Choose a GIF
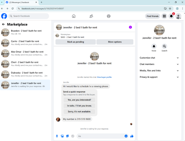Image resolution: width=185 pixels, height=141 pixels. pyautogui.click(x=73, y=136)
